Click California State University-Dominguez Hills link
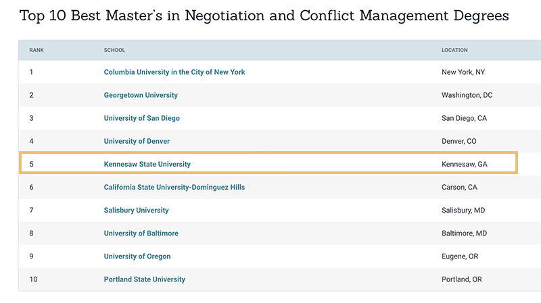 [x=174, y=187]
